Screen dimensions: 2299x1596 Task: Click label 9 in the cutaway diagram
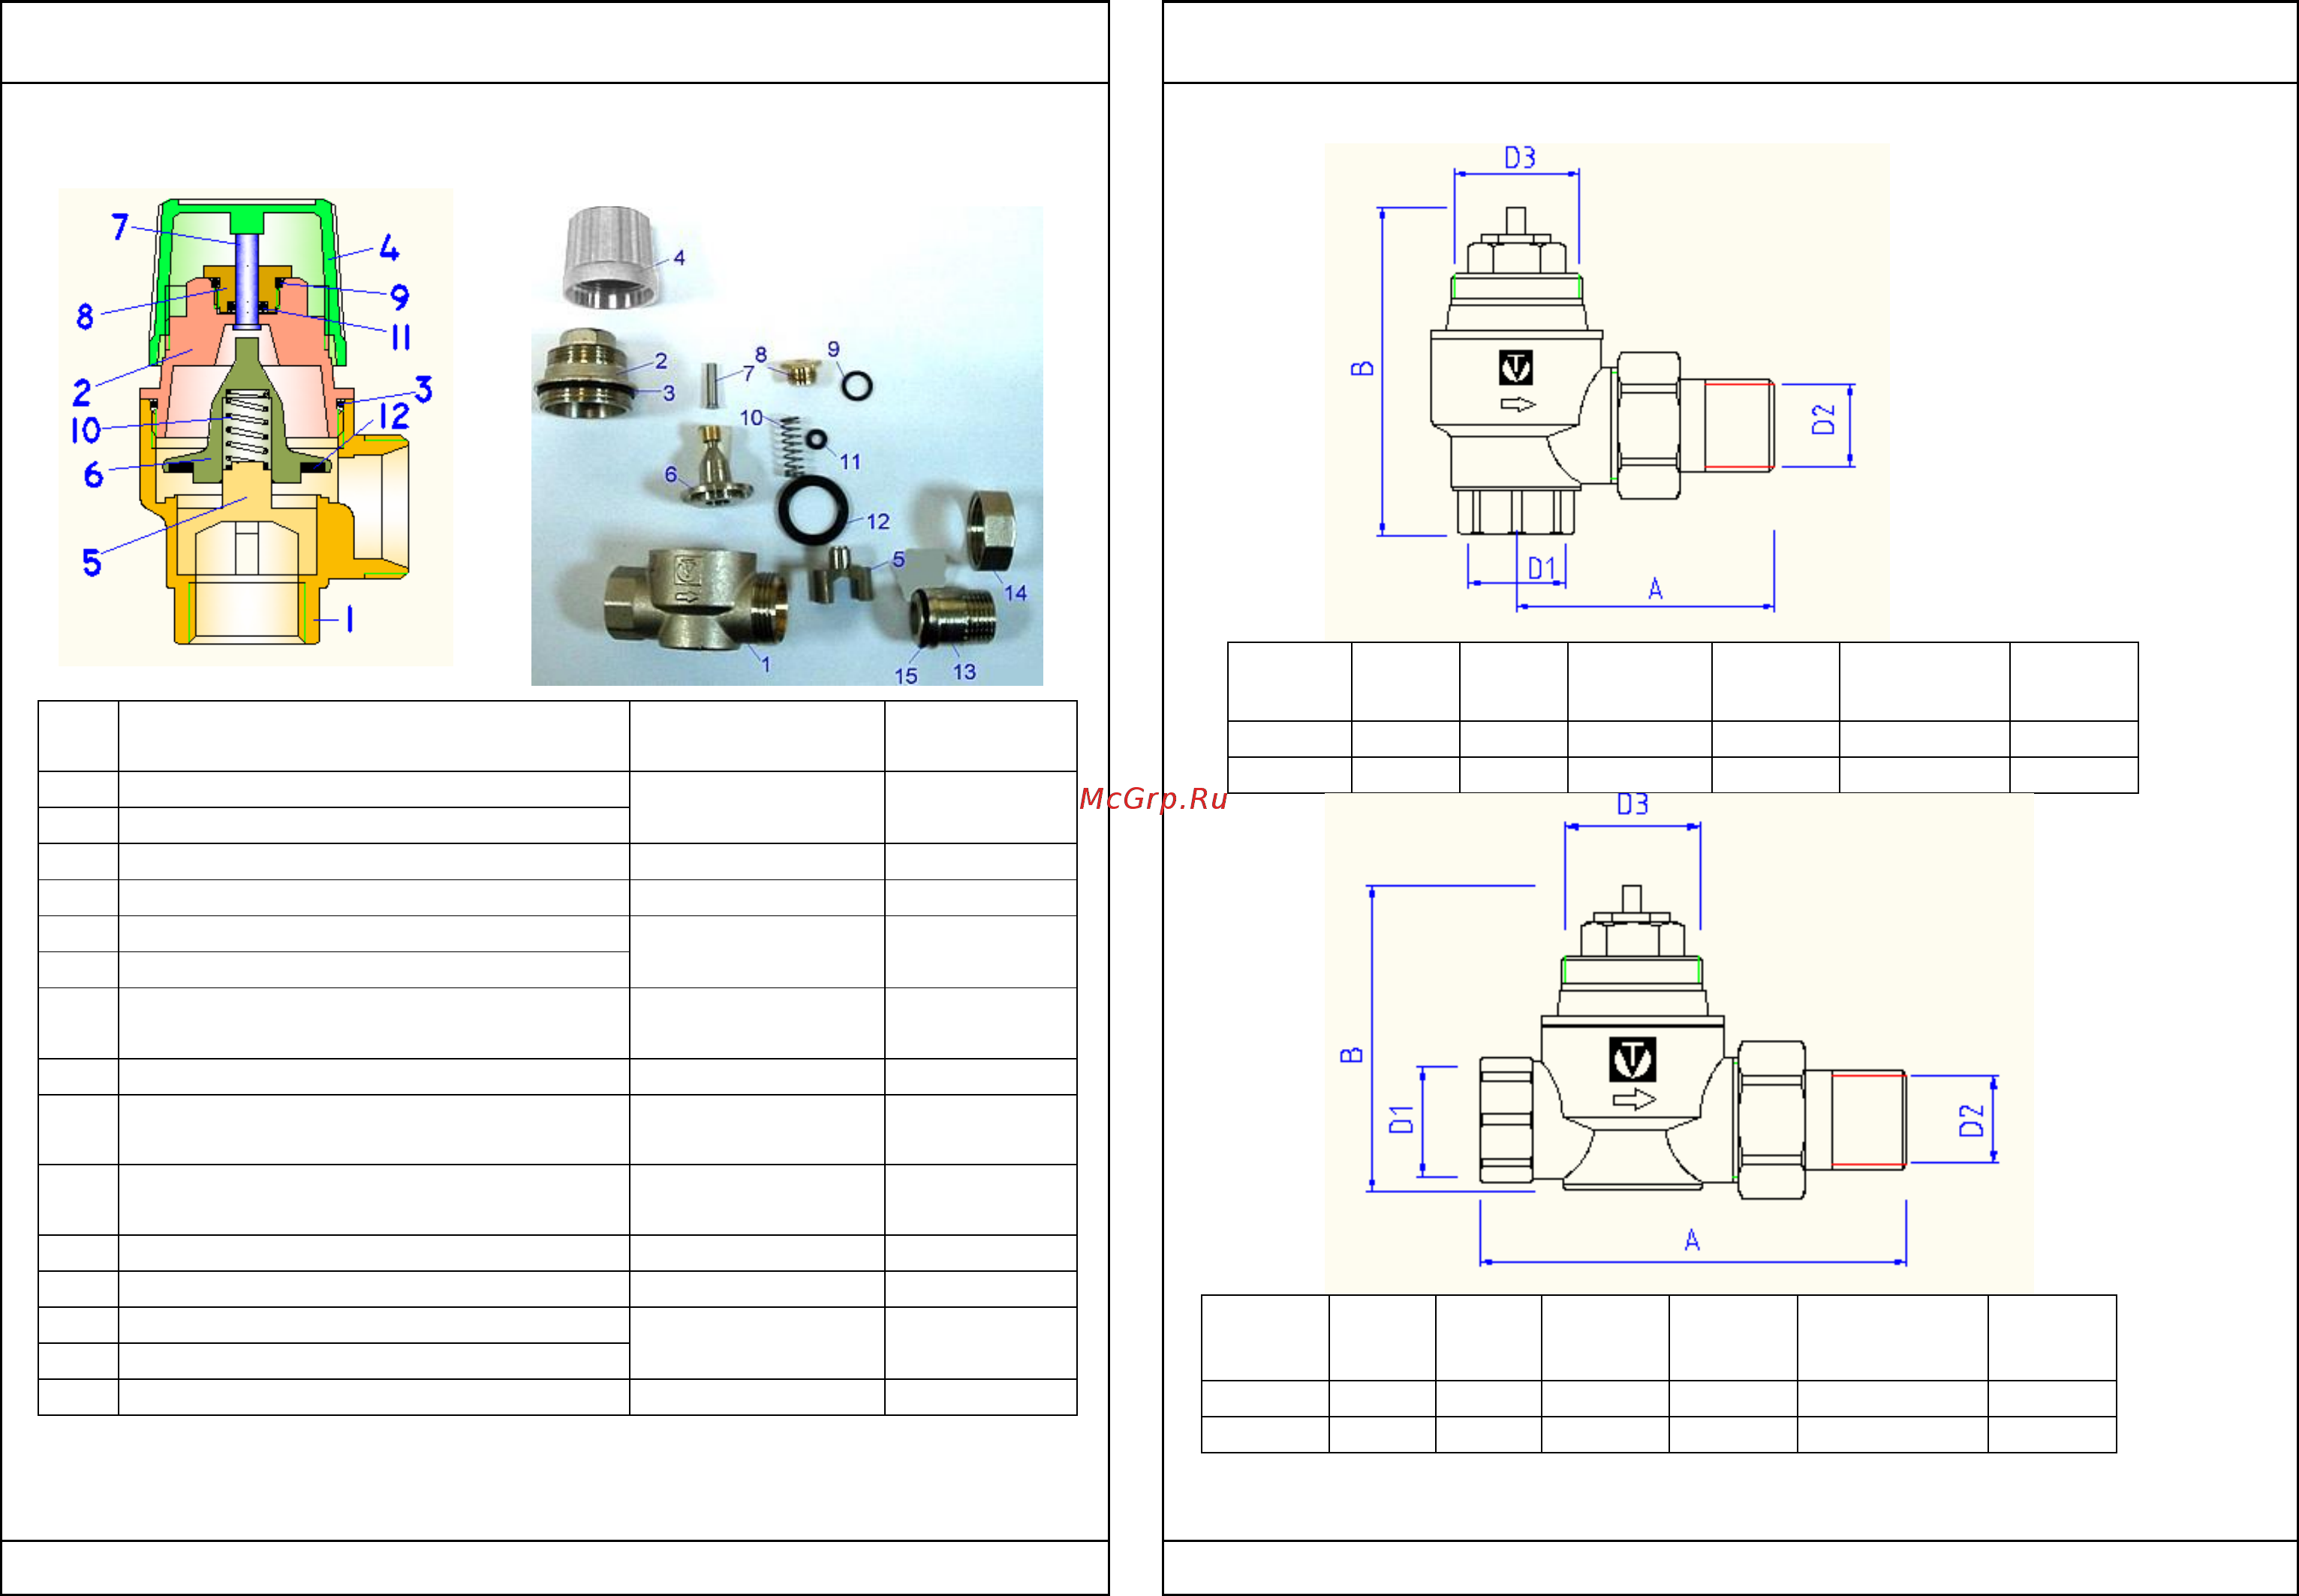(x=400, y=297)
